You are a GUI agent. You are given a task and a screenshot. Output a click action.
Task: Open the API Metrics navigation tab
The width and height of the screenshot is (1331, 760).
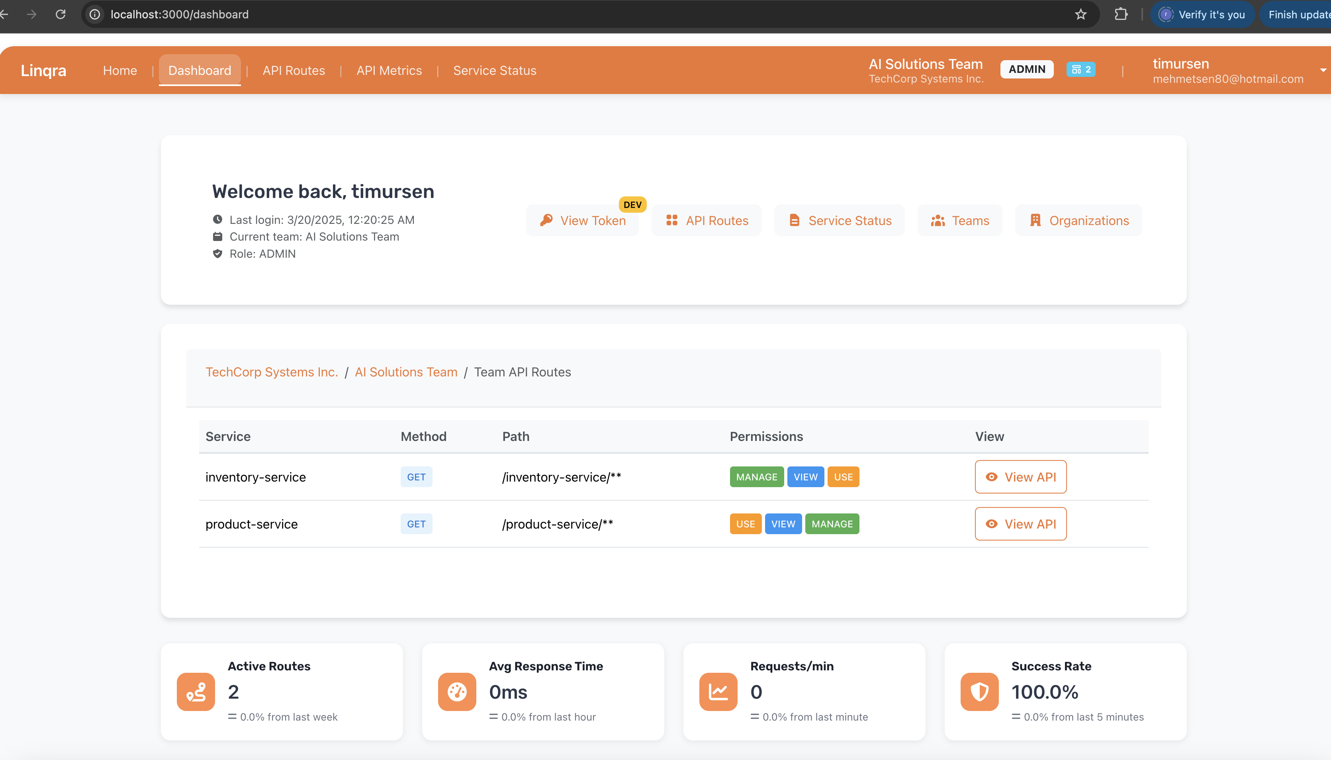pyautogui.click(x=389, y=71)
